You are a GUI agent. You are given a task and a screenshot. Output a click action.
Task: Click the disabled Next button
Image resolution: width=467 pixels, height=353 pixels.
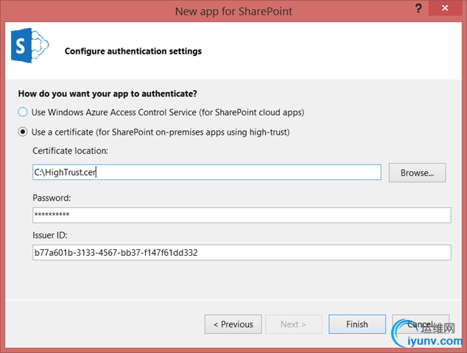(x=294, y=324)
